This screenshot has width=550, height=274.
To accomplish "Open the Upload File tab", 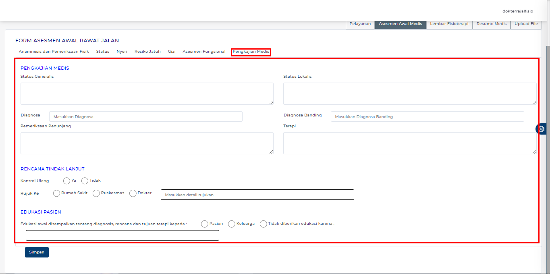I will (526, 24).
